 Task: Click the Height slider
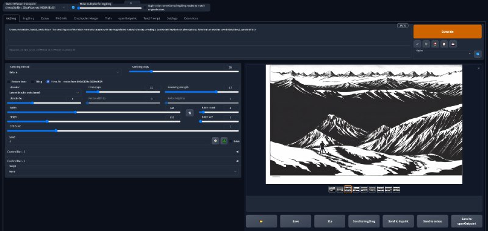[94, 121]
